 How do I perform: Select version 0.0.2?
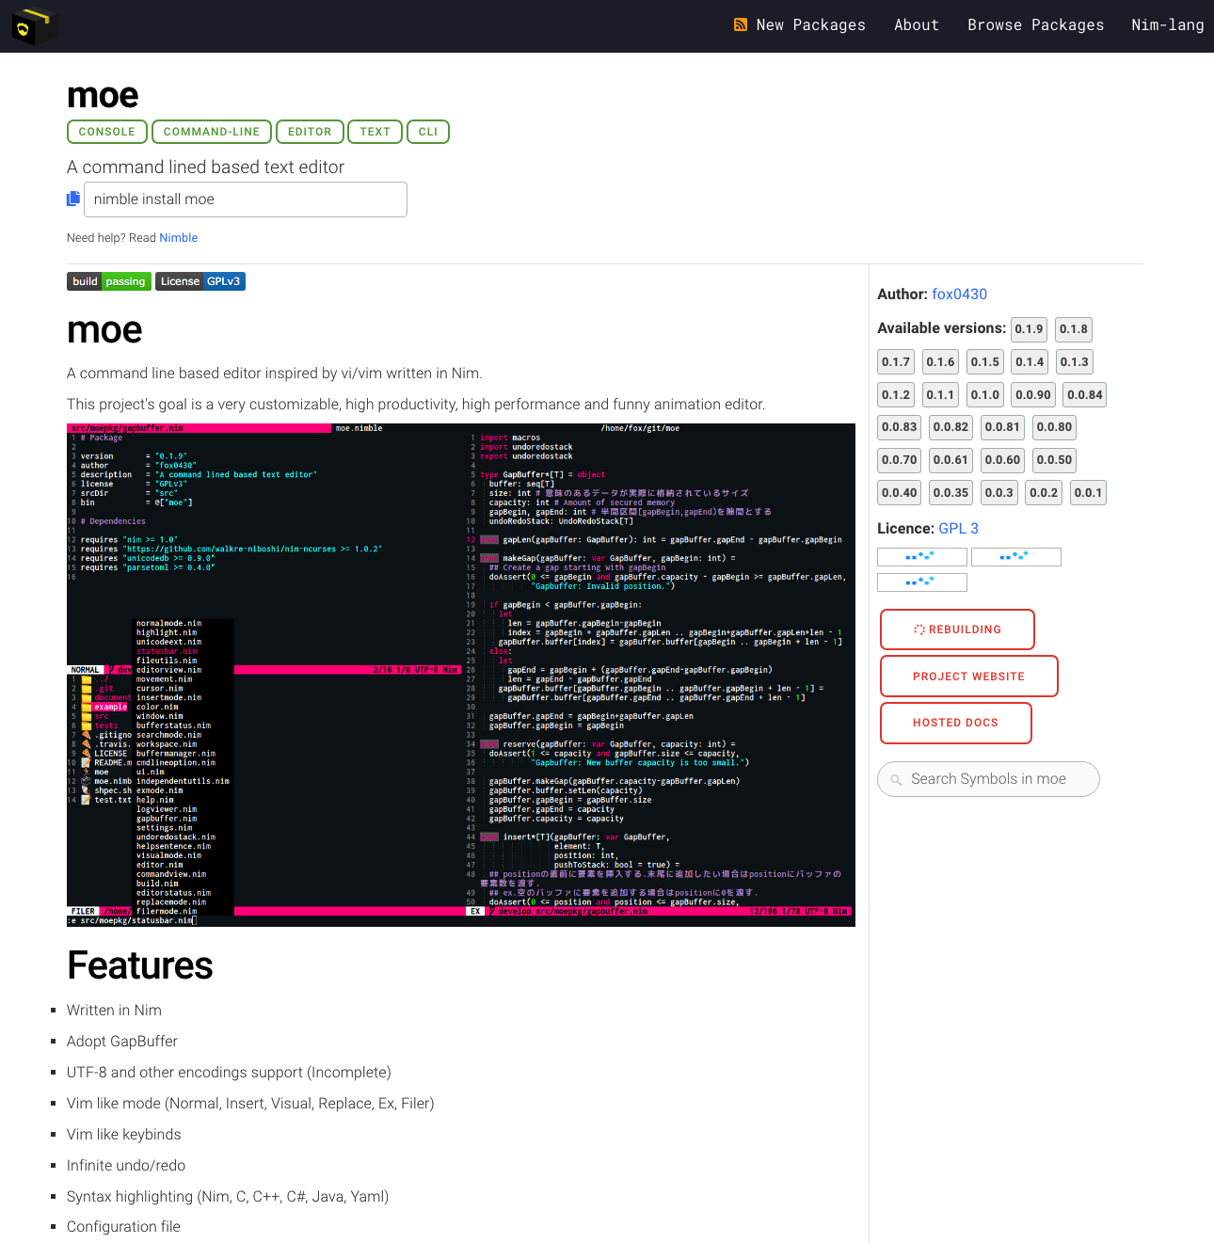(x=1044, y=493)
